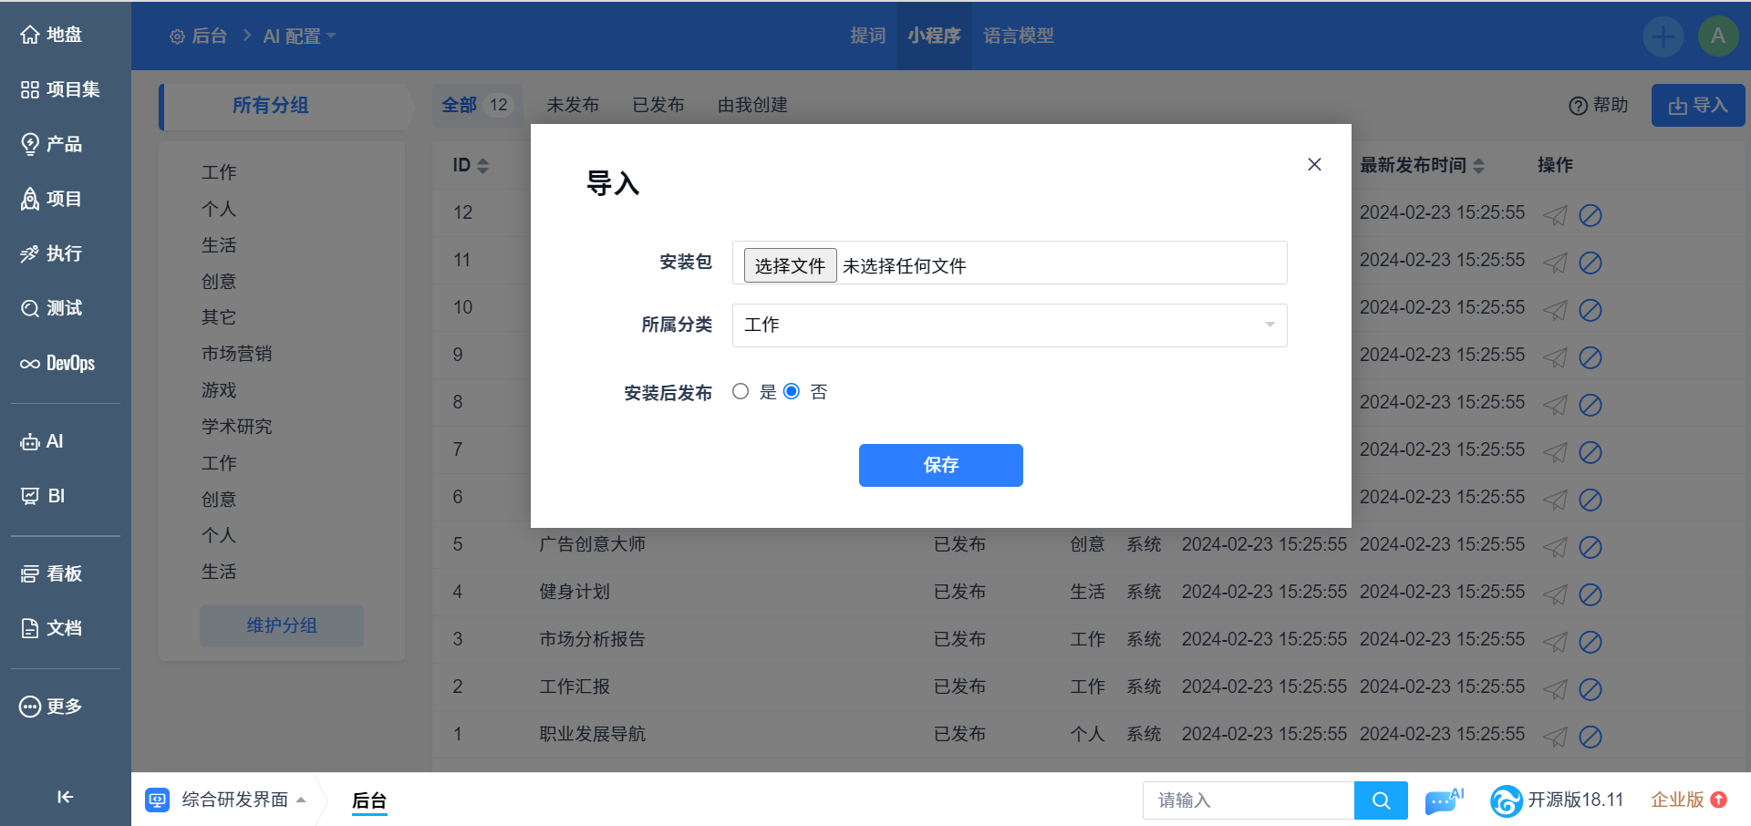The height and width of the screenshot is (826, 1751).
Task: Open AI module in the sidebar
Action: 43,441
